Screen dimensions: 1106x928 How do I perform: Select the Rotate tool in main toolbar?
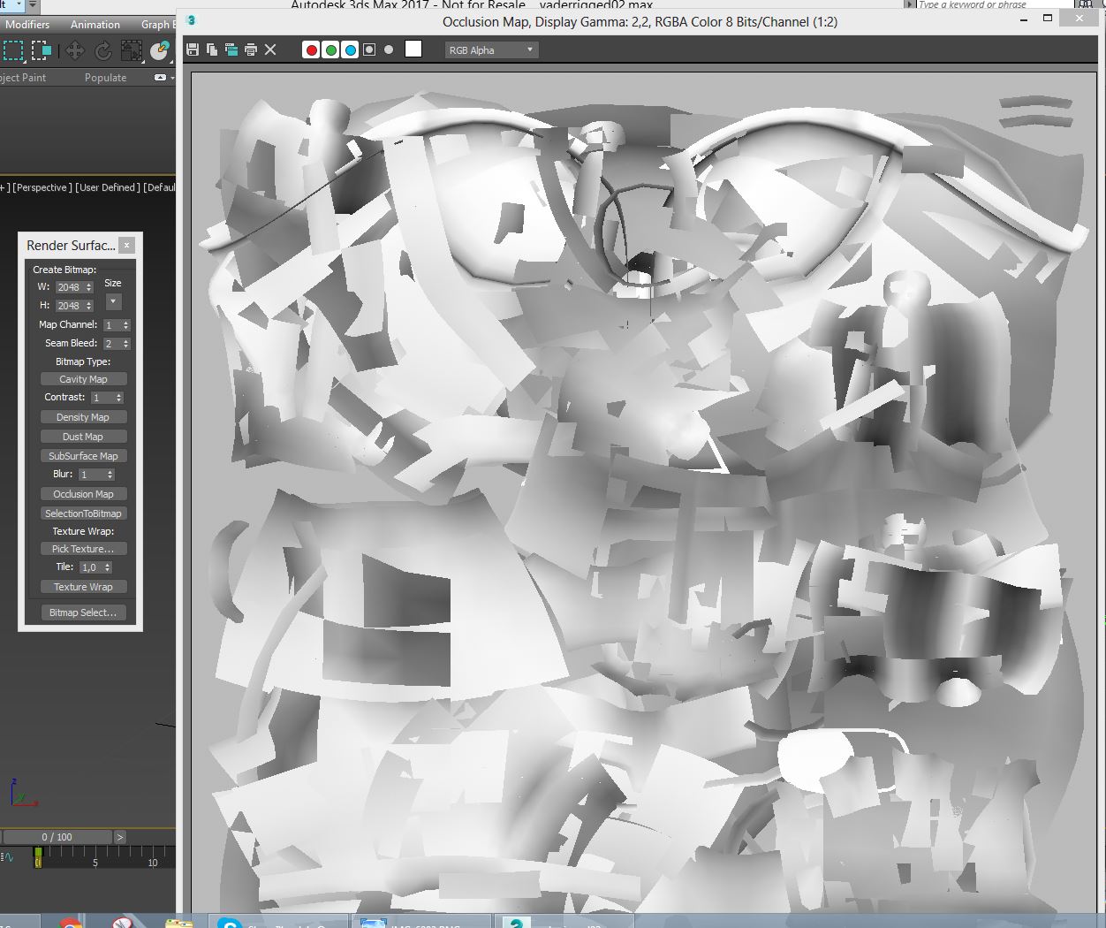click(103, 51)
